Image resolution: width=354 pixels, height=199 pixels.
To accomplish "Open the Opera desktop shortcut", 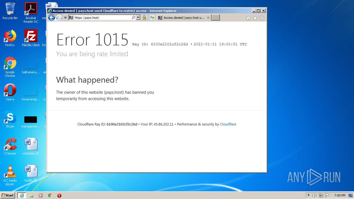I will [x=10, y=92].
